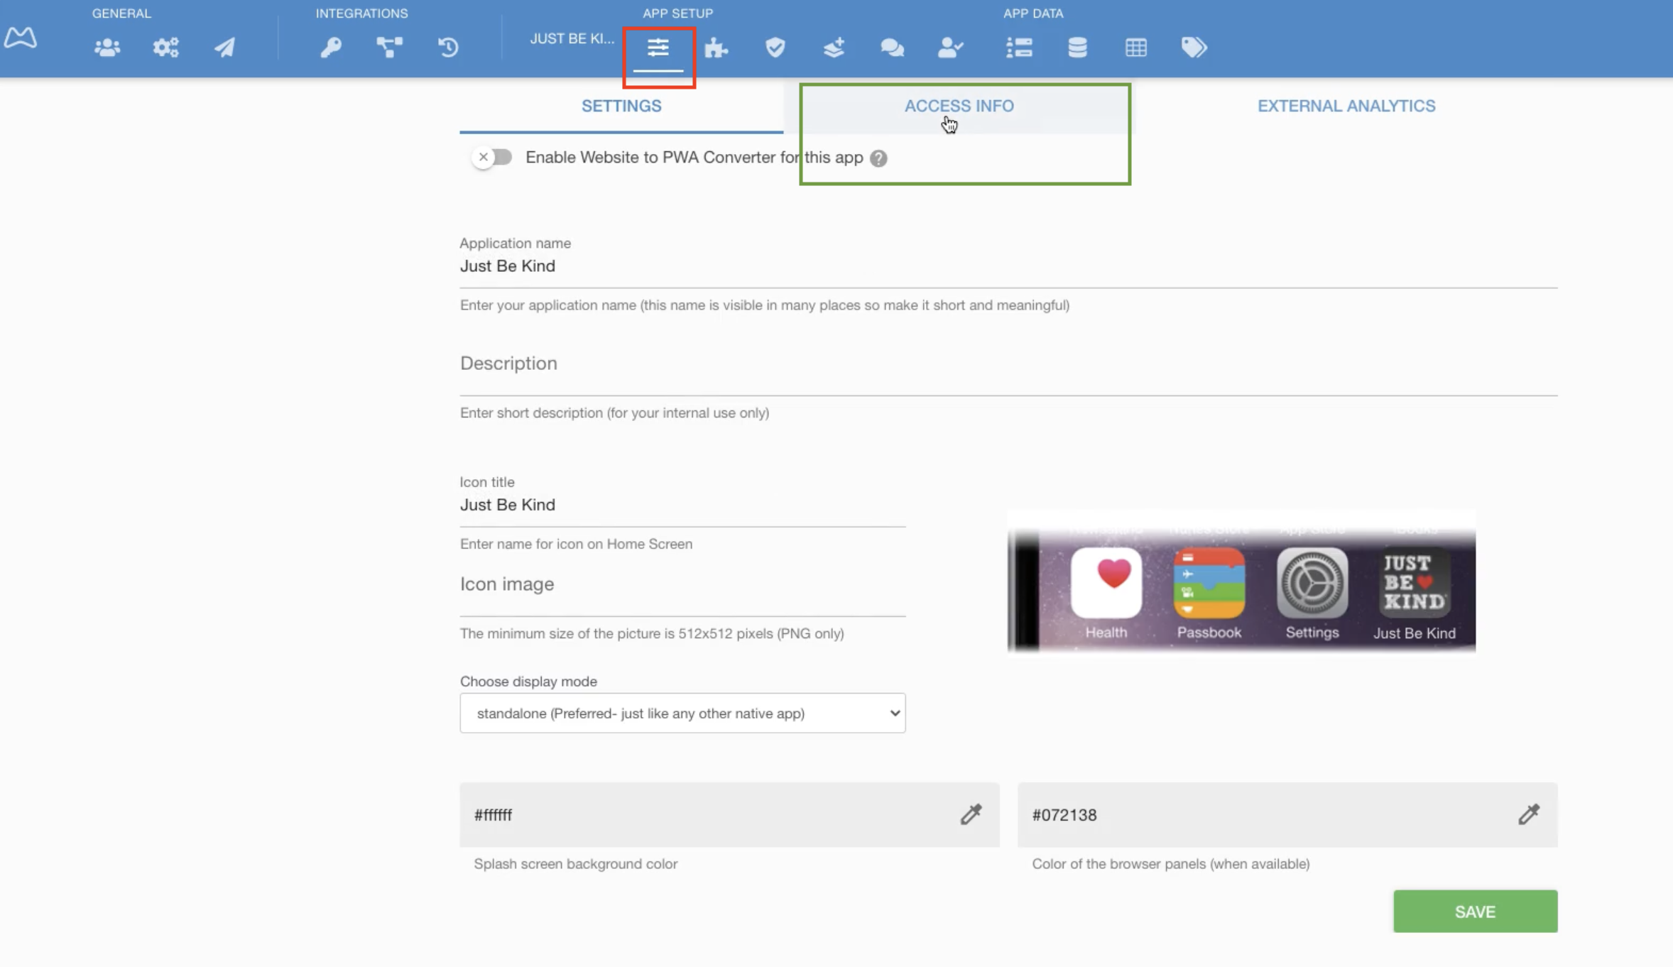
Task: Open the layers plus icon
Action: pos(834,48)
